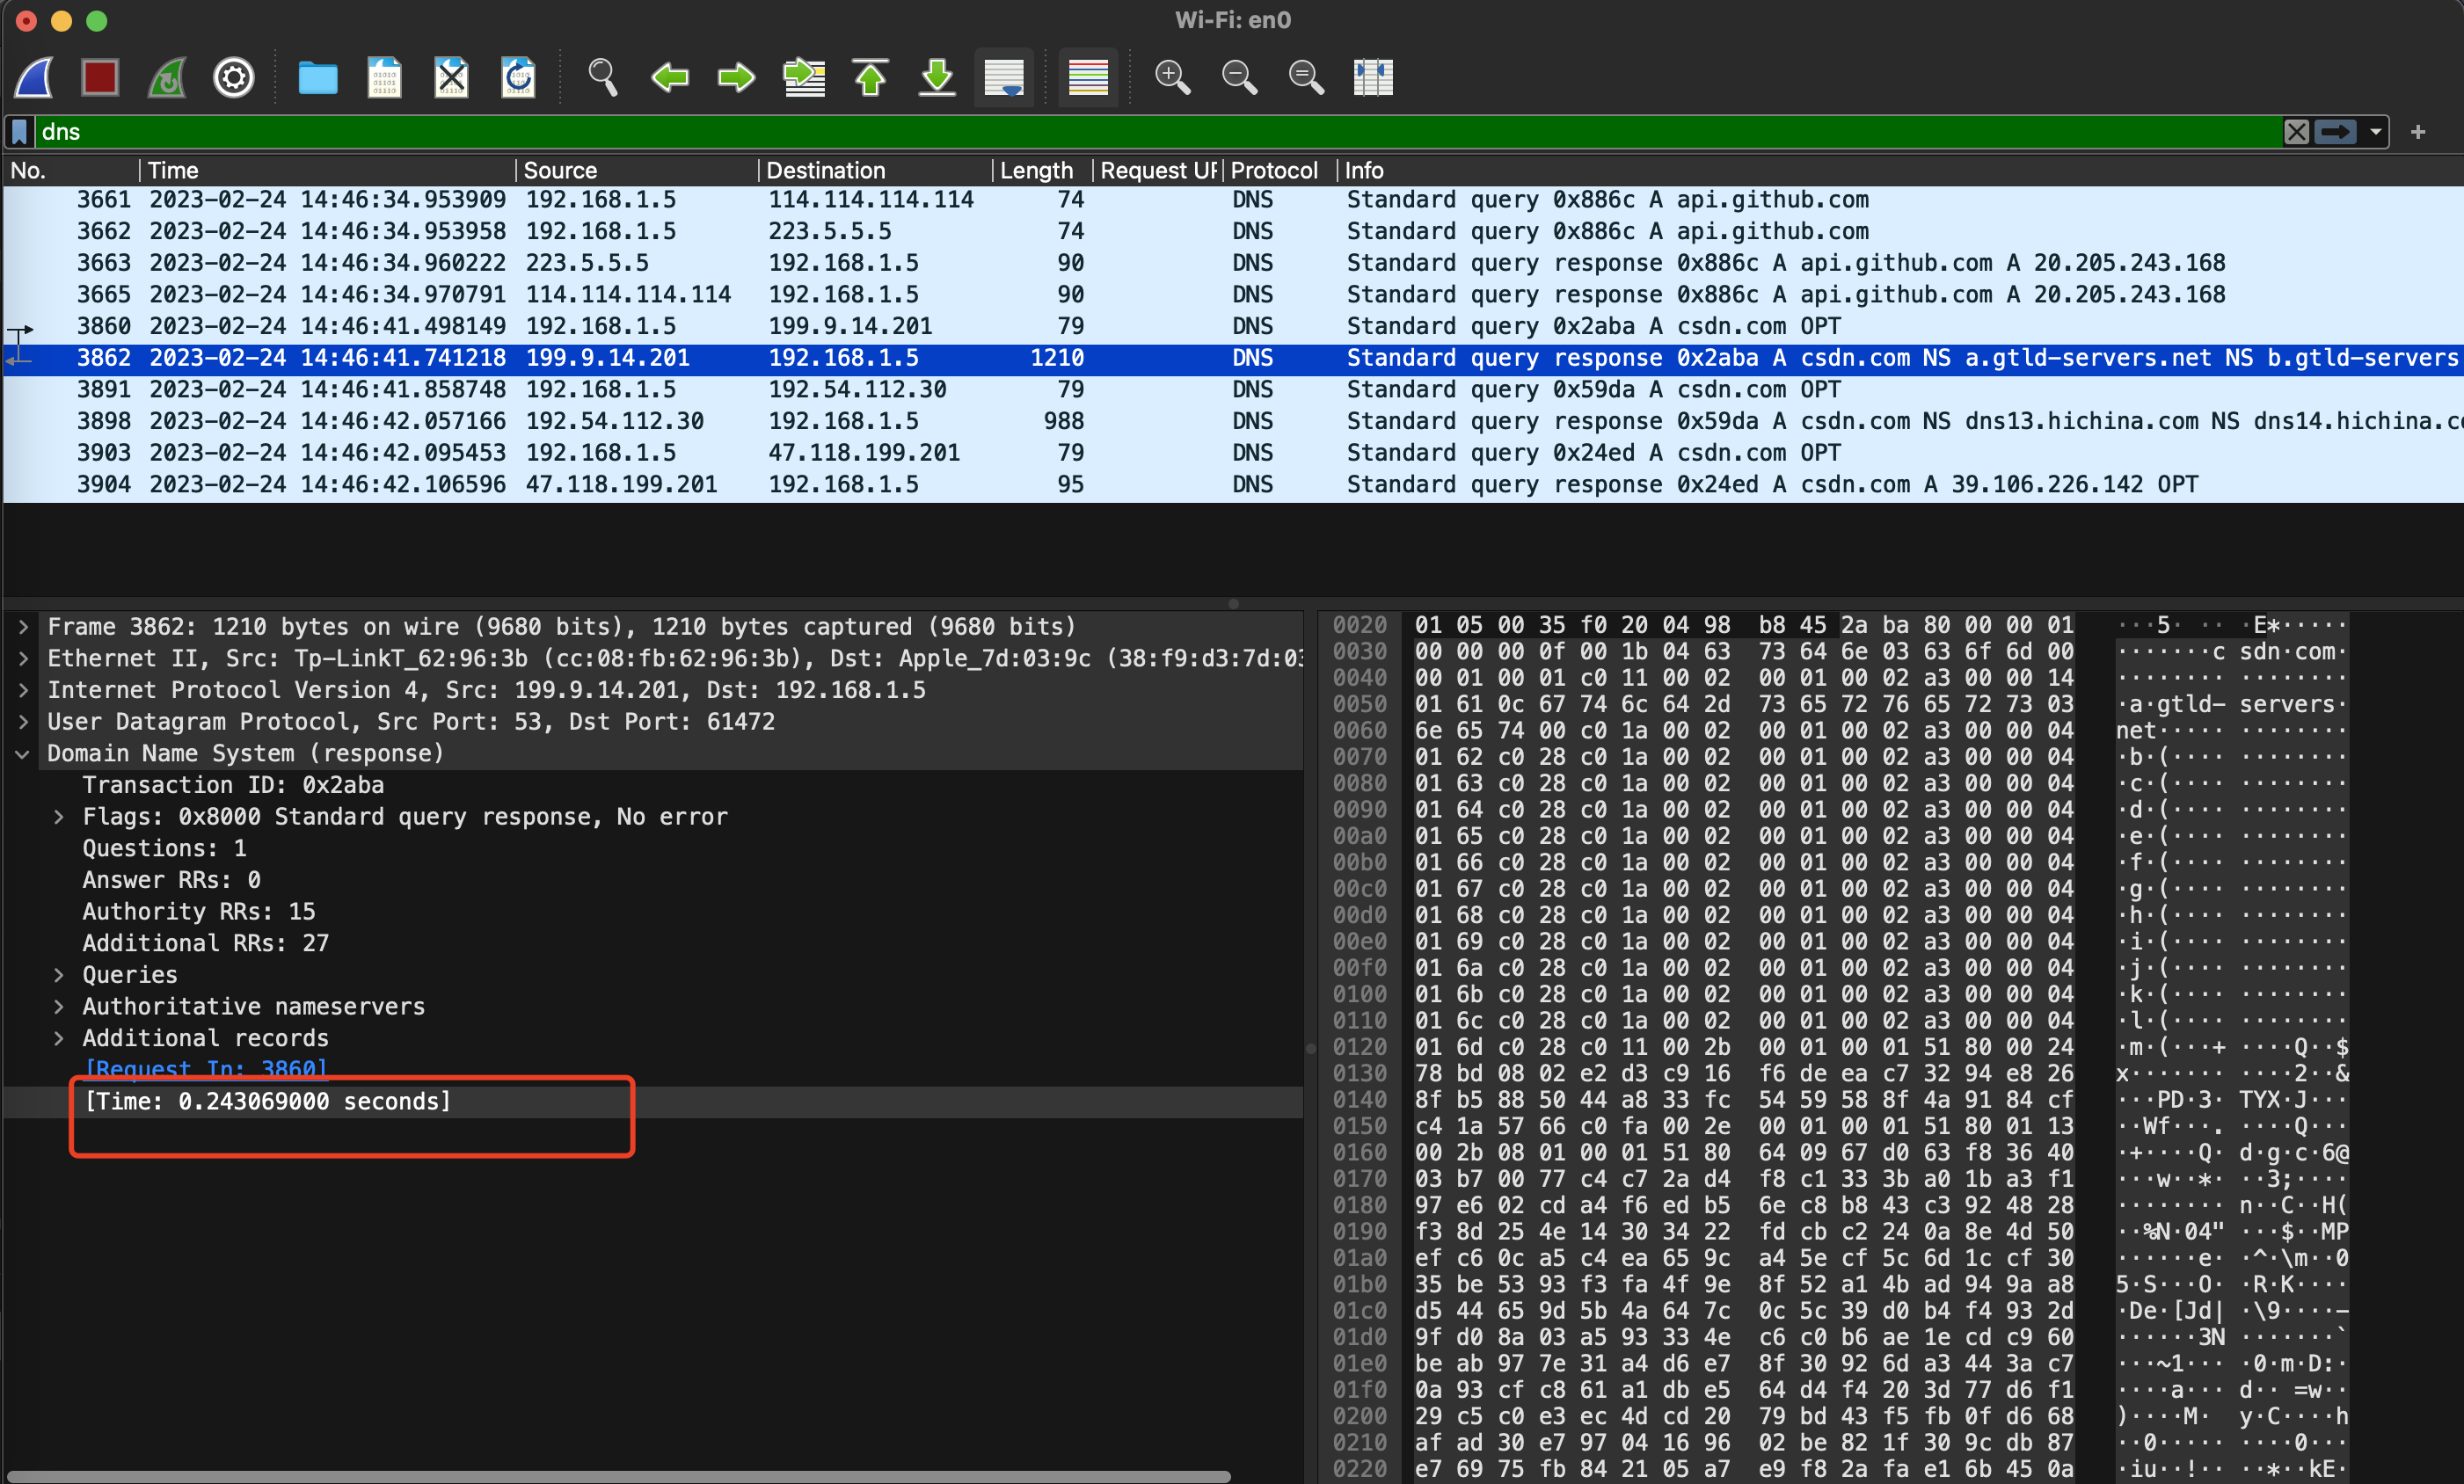Close the capture file icon

click(451, 77)
